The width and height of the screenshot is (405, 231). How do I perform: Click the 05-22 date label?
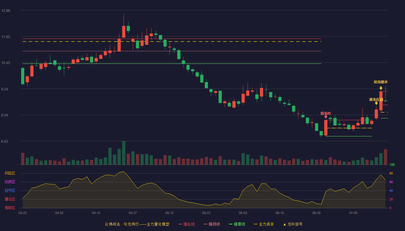pyautogui.click(x=206, y=213)
